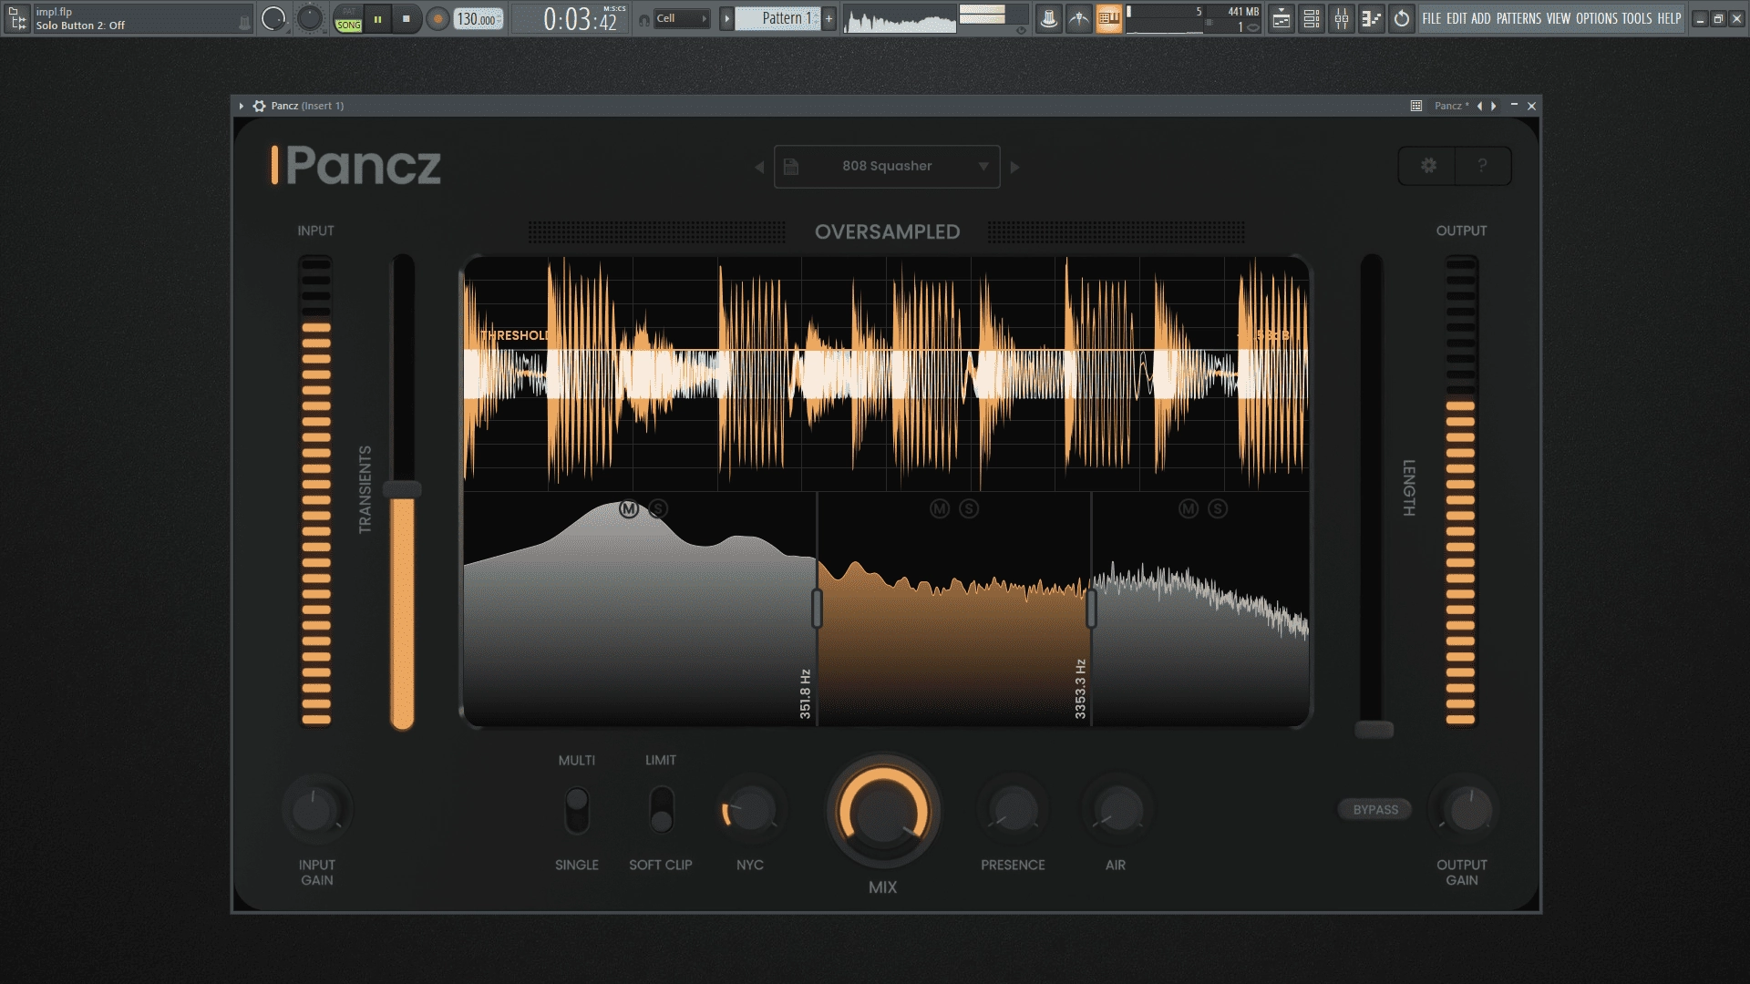The image size is (1750, 984).
Task: Click the NYC knob
Action: tap(750, 810)
